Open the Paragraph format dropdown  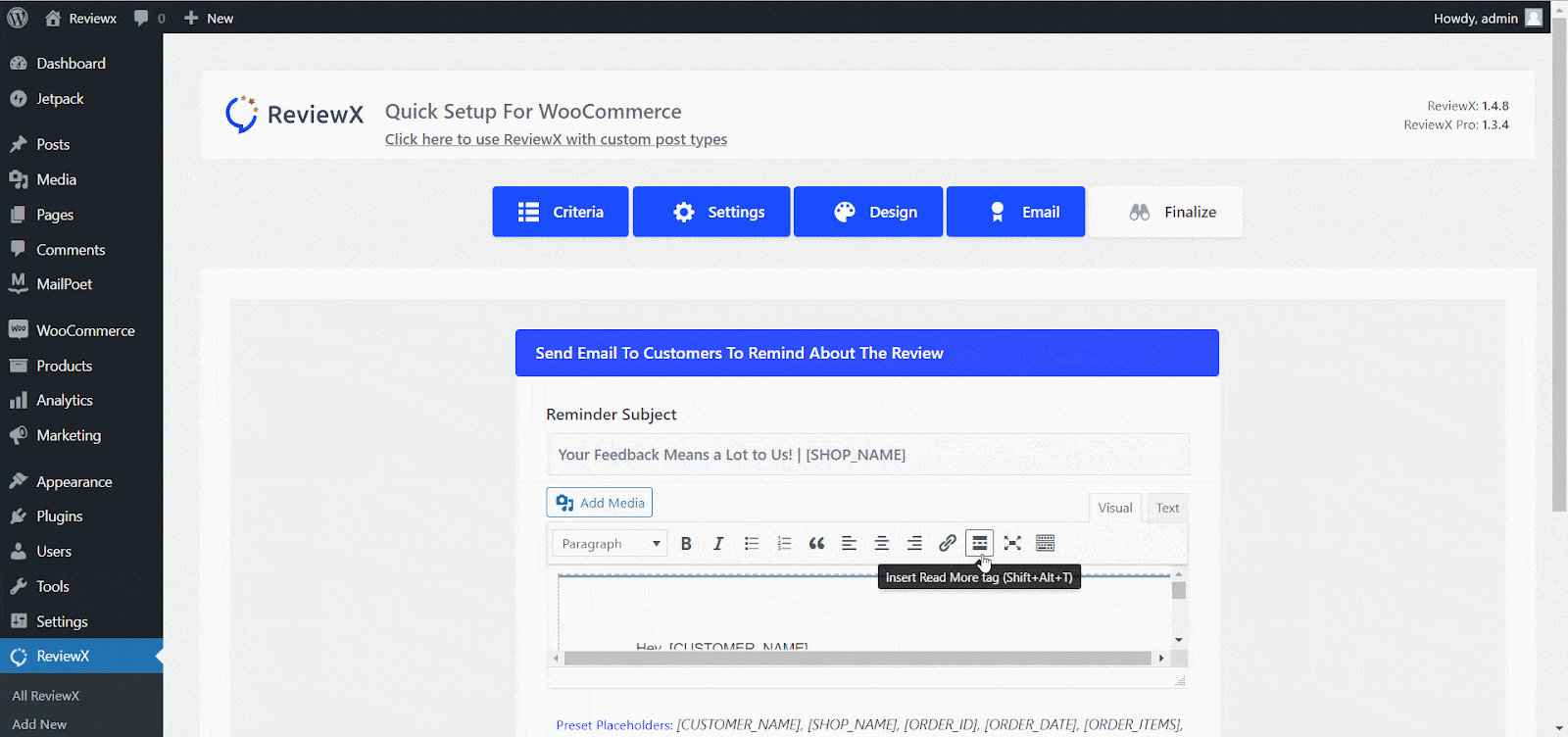pyautogui.click(x=609, y=544)
